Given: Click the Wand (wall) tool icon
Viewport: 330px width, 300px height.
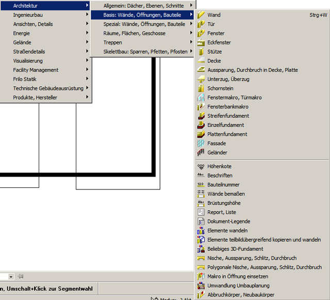Looking at the screenshot, I should click(201, 15).
